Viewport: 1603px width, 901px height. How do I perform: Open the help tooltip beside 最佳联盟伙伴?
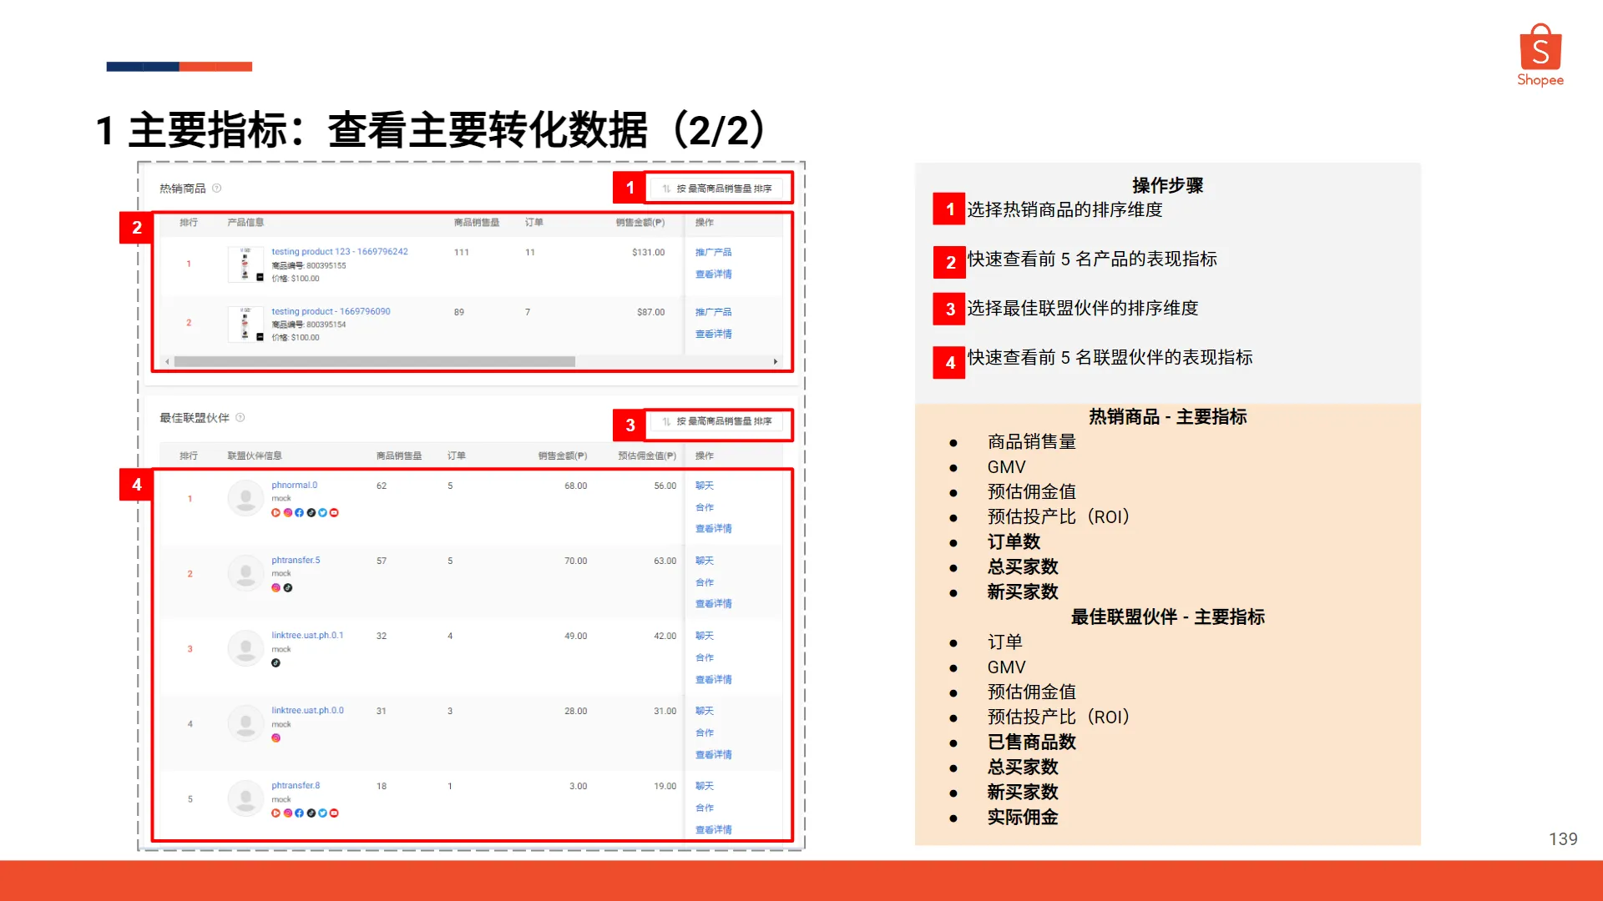point(241,418)
